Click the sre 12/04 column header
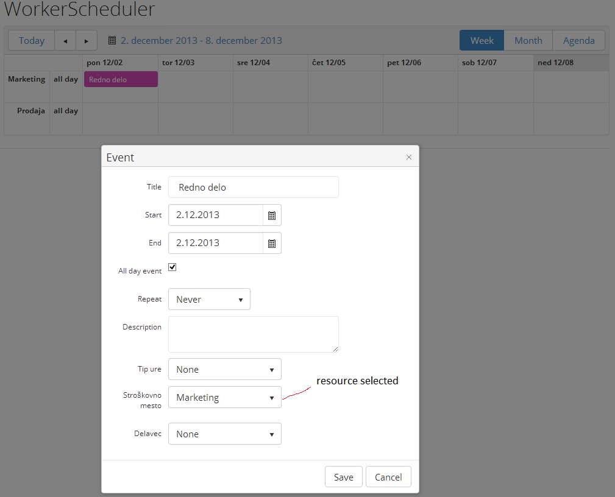 point(271,63)
